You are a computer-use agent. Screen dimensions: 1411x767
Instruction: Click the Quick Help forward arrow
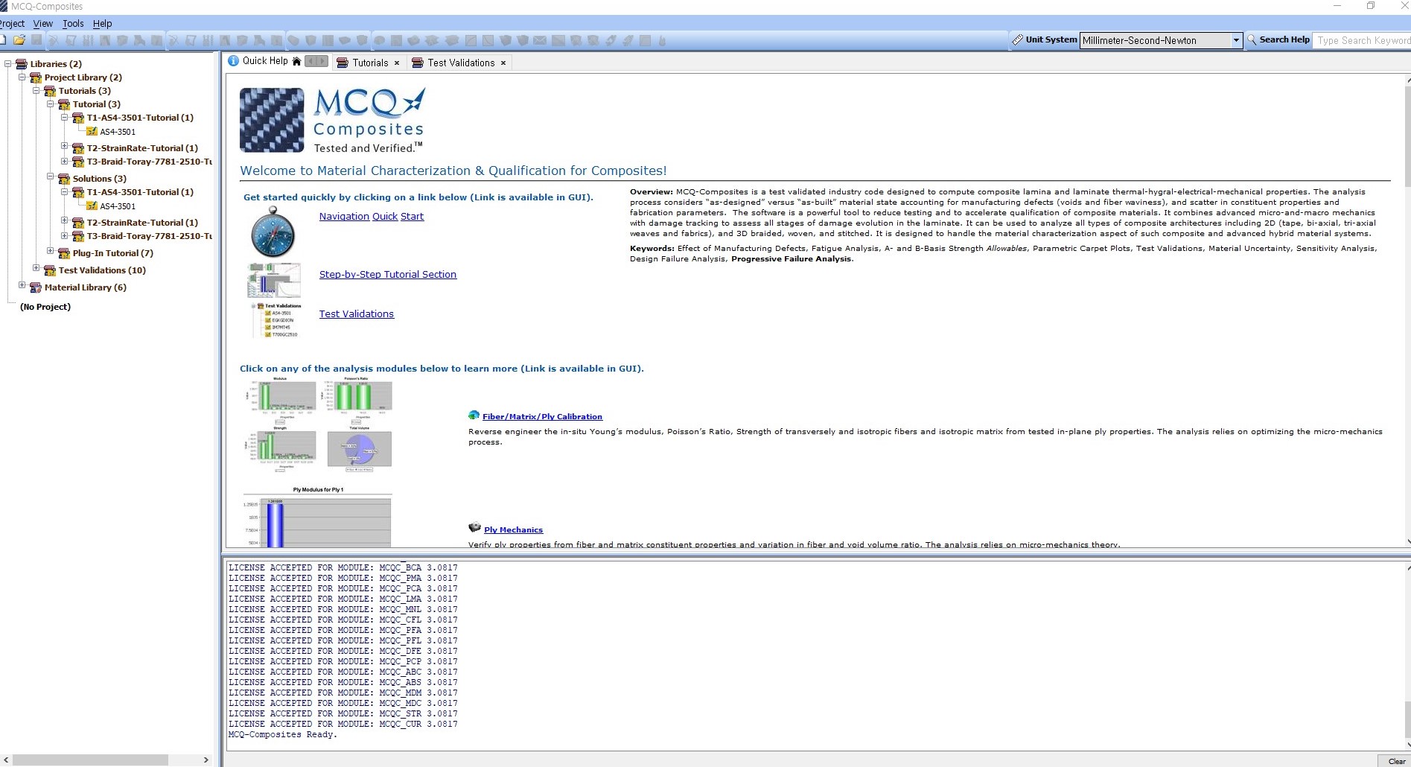pos(322,61)
